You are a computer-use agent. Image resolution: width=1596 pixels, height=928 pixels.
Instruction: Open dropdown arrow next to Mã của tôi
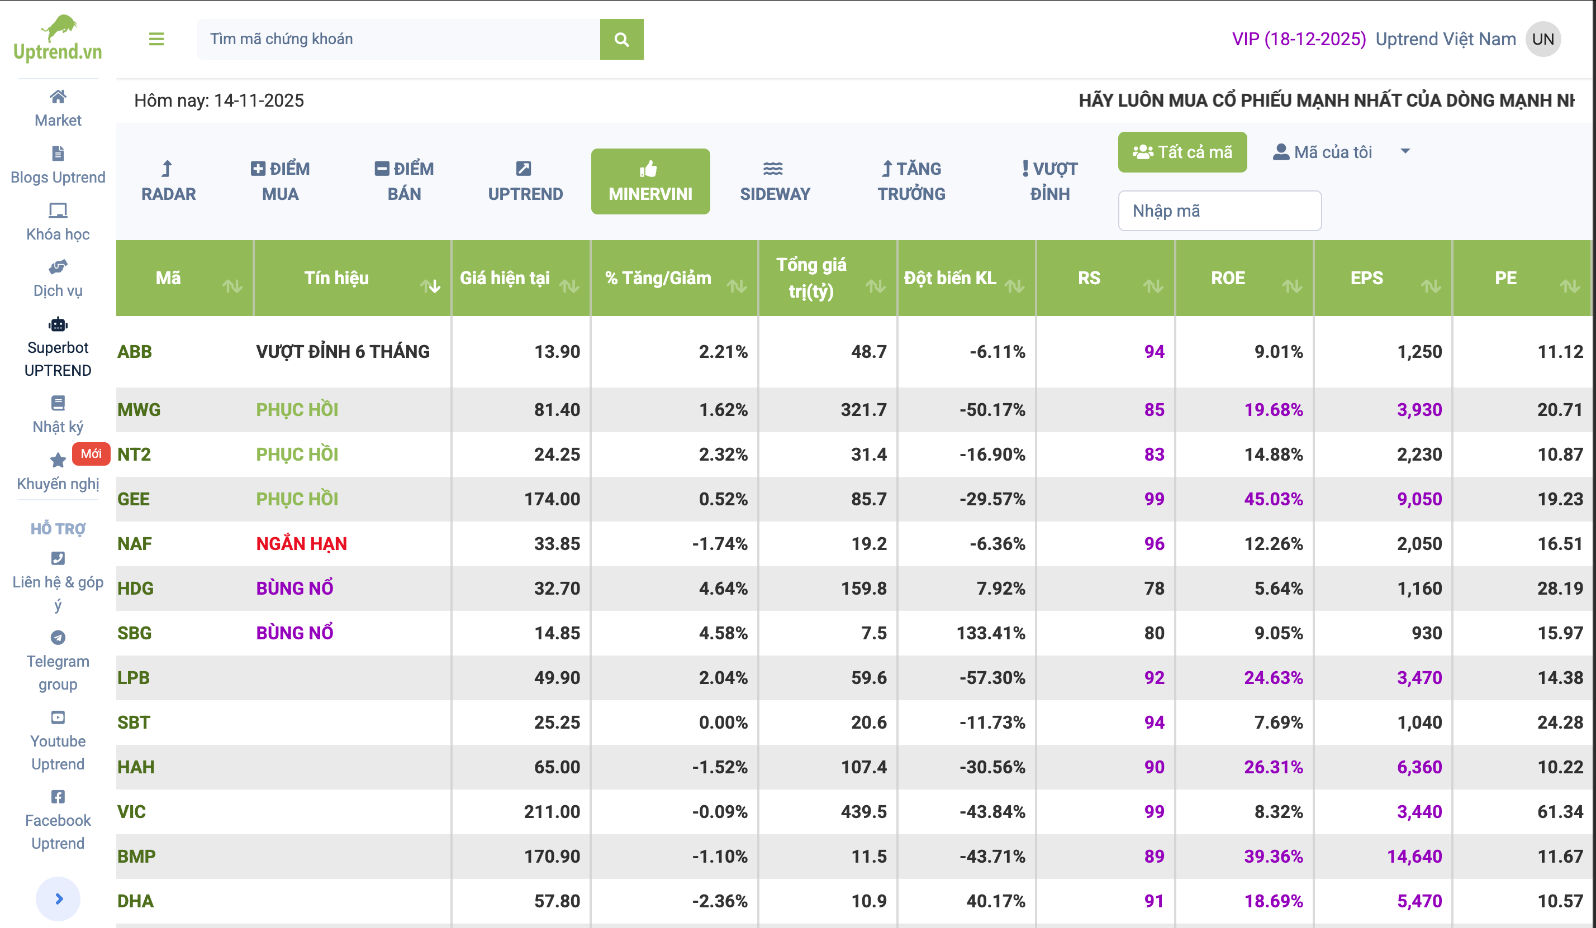1405,151
